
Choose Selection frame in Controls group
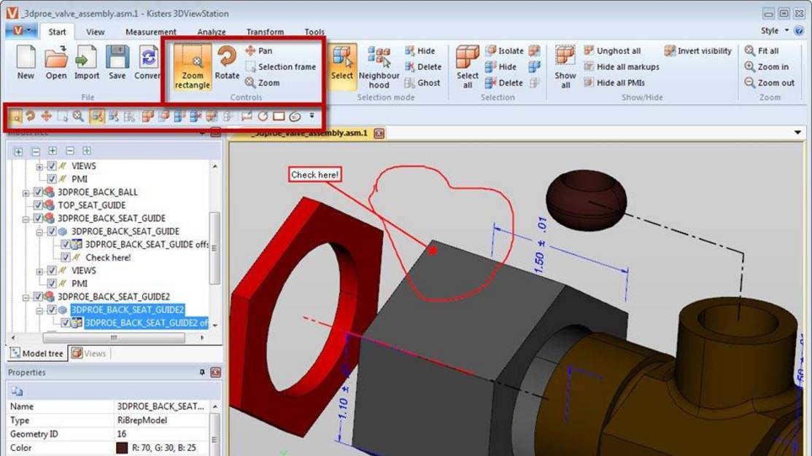tap(280, 67)
